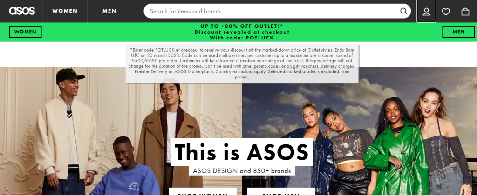
Task: Select the MEN tab in top navigation
Action: pyautogui.click(x=109, y=11)
